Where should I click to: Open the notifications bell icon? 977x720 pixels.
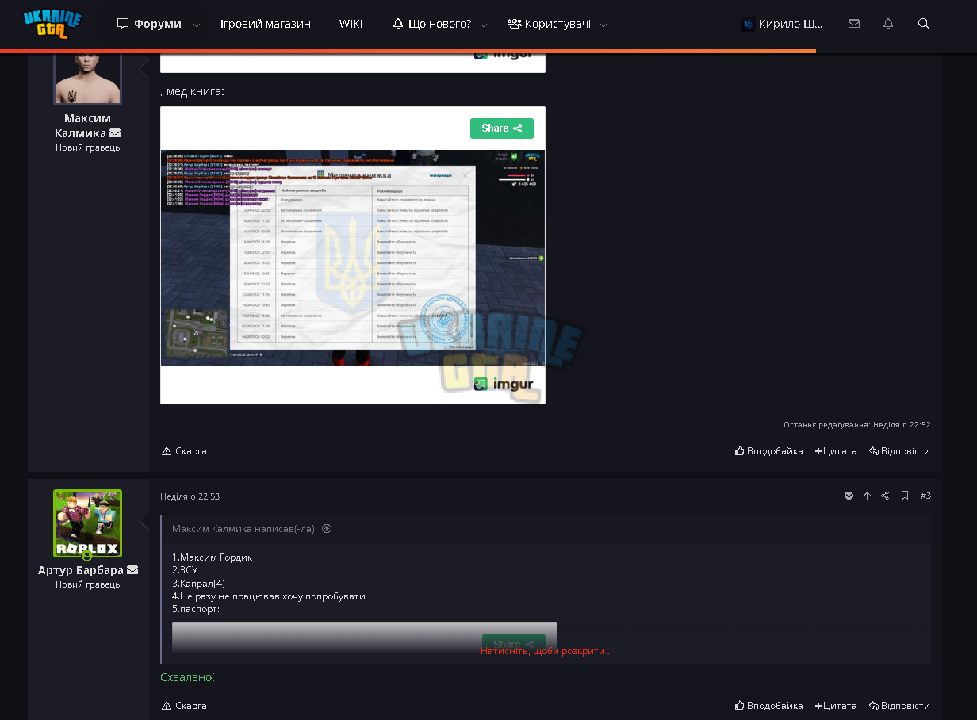(x=888, y=24)
